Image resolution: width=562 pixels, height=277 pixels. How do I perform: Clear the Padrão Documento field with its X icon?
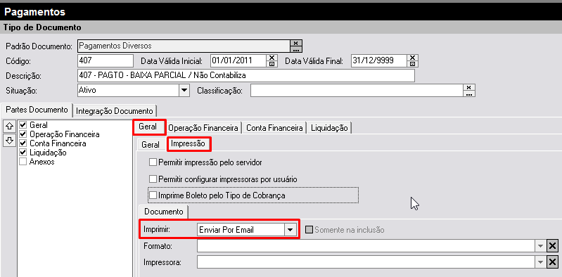[295, 43]
